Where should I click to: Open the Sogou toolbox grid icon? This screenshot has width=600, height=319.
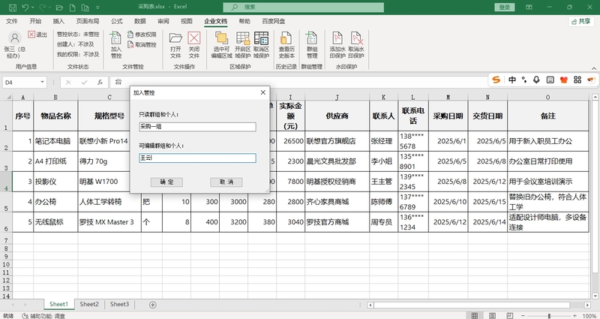click(x=577, y=80)
